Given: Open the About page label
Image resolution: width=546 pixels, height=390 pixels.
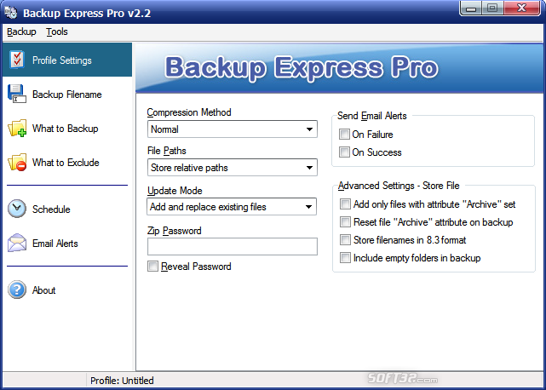Looking at the screenshot, I should click(44, 290).
